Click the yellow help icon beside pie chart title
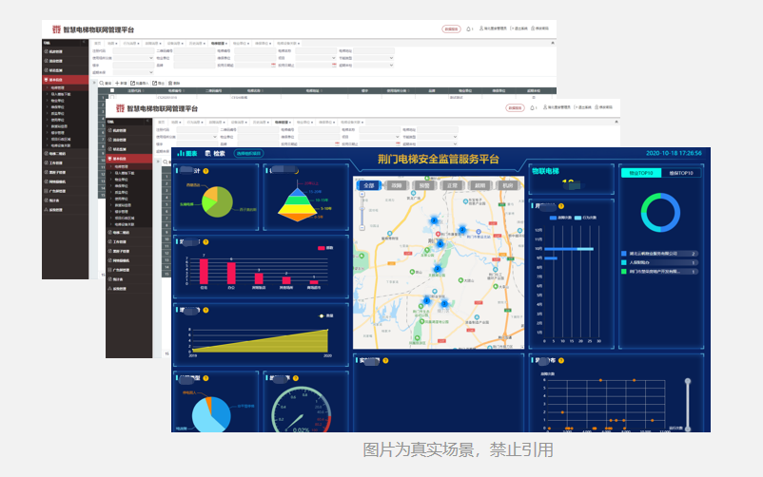763x477 pixels. click(205, 171)
